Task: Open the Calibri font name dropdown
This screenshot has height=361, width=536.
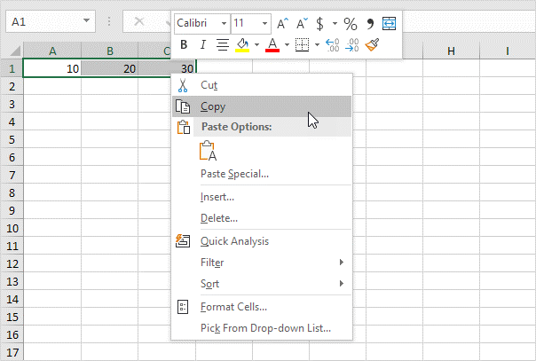Action: 223,24
